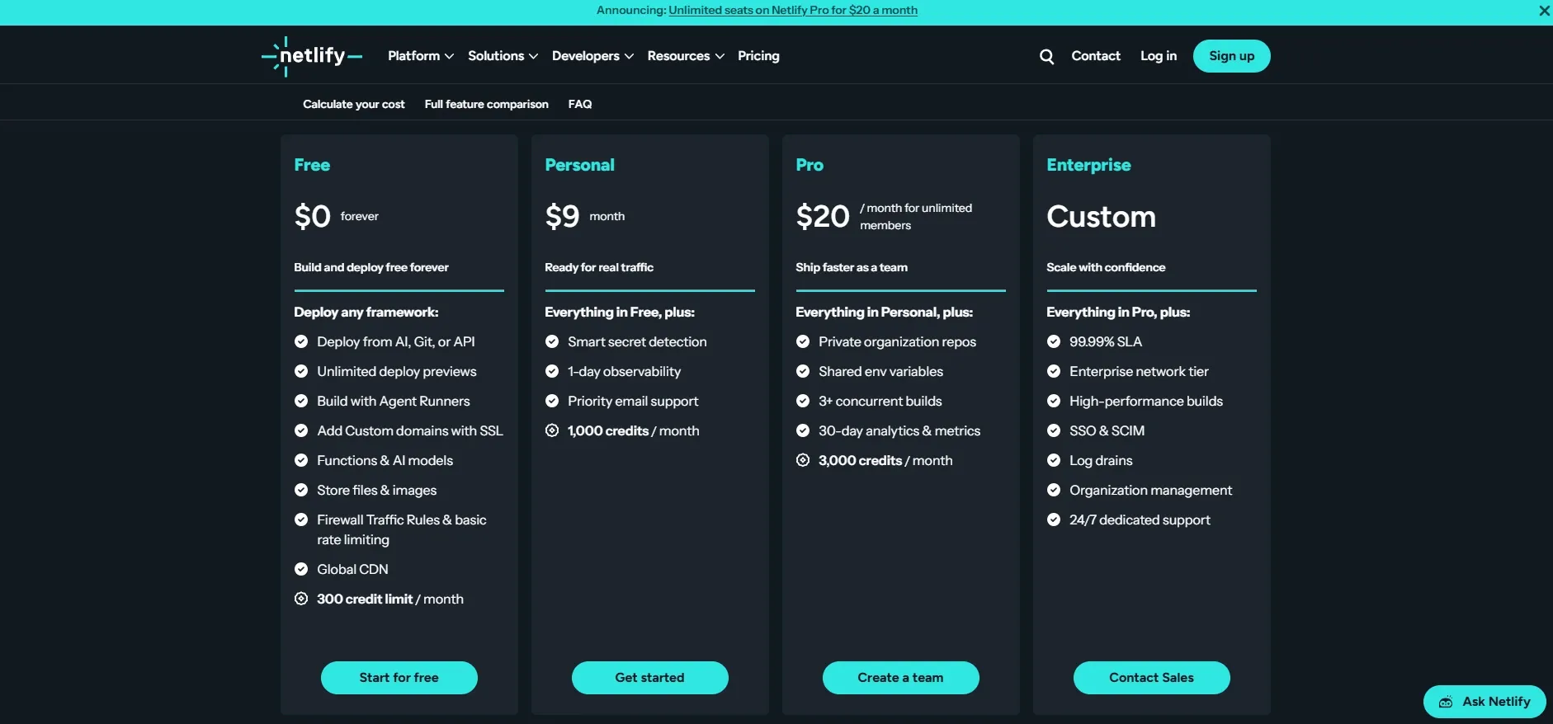The width and height of the screenshot is (1553, 724).
Task: Click the Netlify logo
Action: point(312,56)
